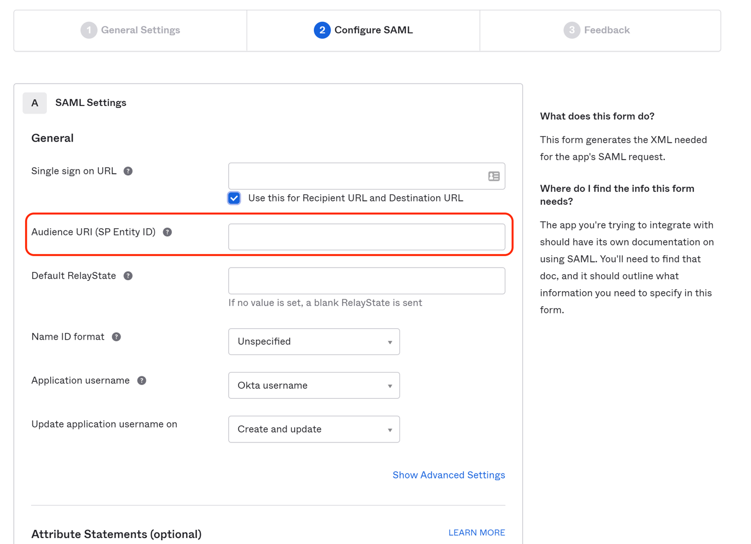Open the Application username help tooltip
The width and height of the screenshot is (751, 544).
[141, 380]
